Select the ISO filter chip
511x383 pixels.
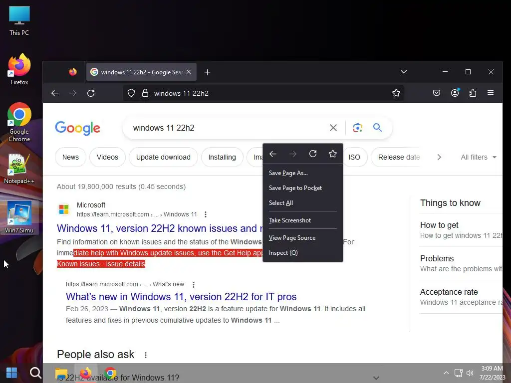(x=355, y=157)
